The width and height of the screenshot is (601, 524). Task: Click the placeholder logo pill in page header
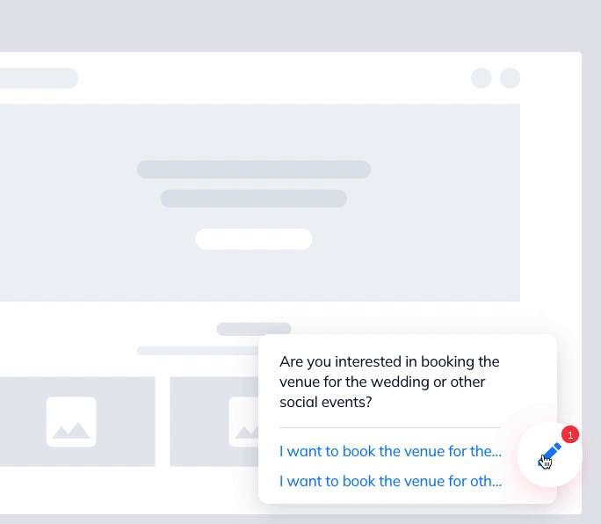pyautogui.click(x=39, y=78)
